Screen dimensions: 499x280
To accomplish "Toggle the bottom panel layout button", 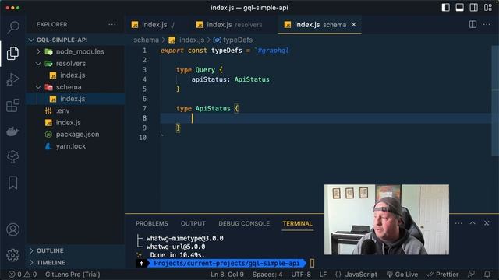I will tap(459, 8).
